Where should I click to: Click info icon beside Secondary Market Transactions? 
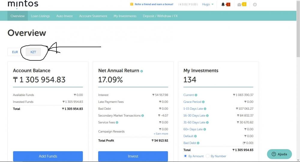click(x=142, y=116)
